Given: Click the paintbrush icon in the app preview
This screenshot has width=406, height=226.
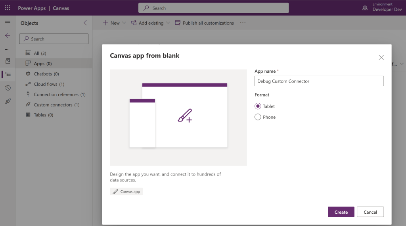Looking at the screenshot, I should 185,116.
